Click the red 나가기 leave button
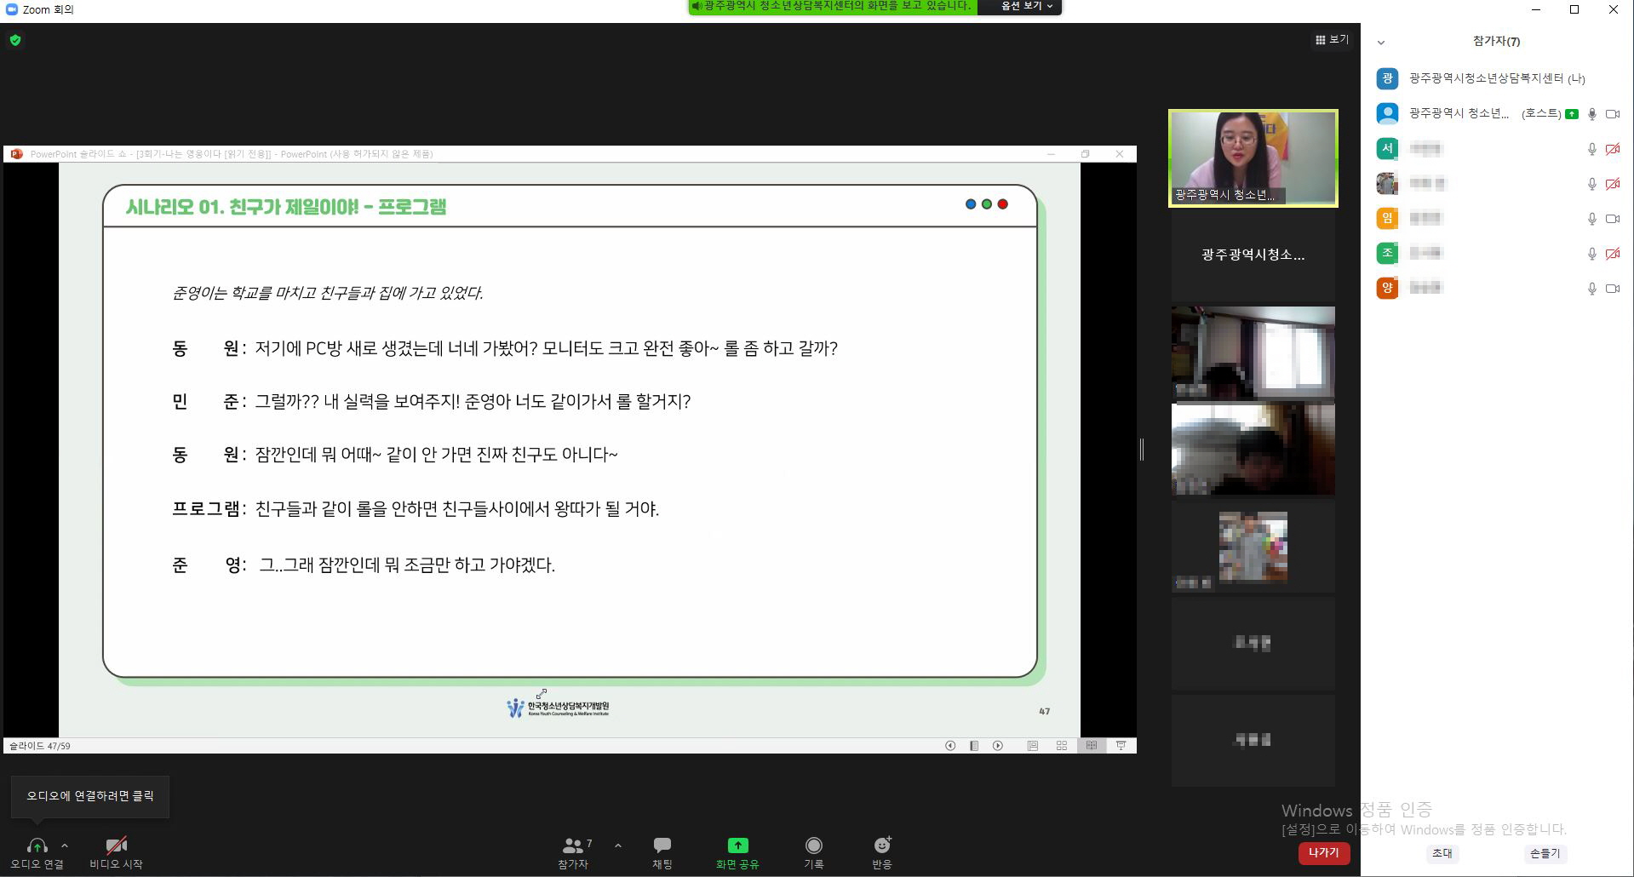The image size is (1634, 877). 1323,853
